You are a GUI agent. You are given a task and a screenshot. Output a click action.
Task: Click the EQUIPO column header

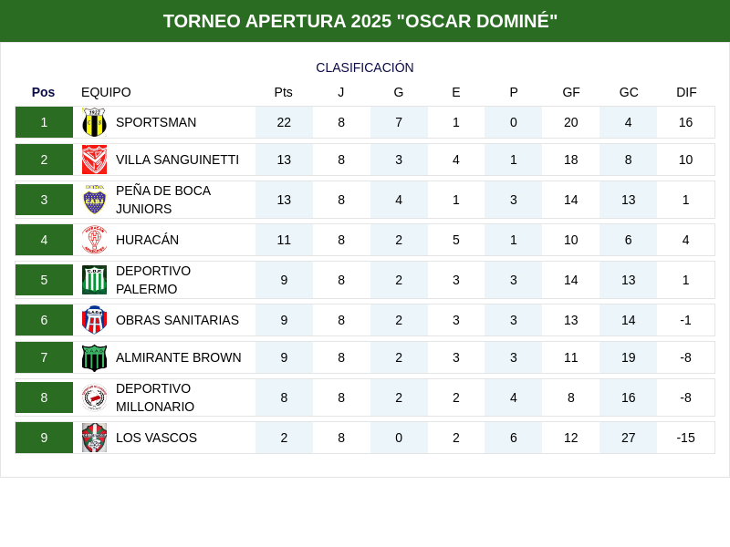pos(106,92)
